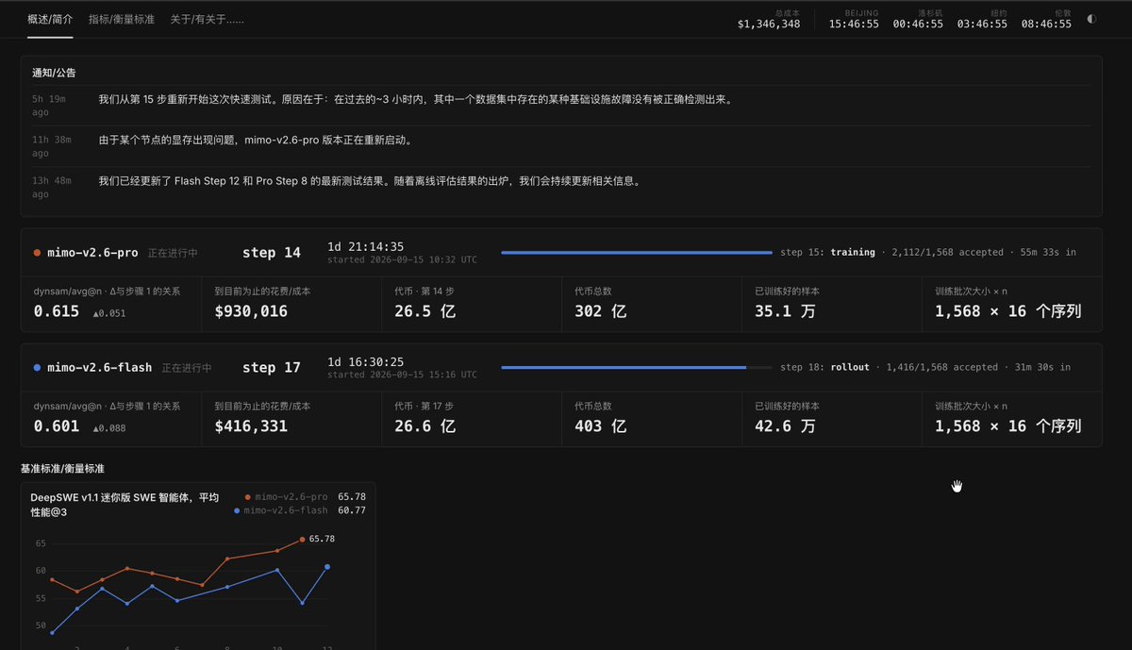Click the 'step 18: rollout' status text

[x=824, y=368]
